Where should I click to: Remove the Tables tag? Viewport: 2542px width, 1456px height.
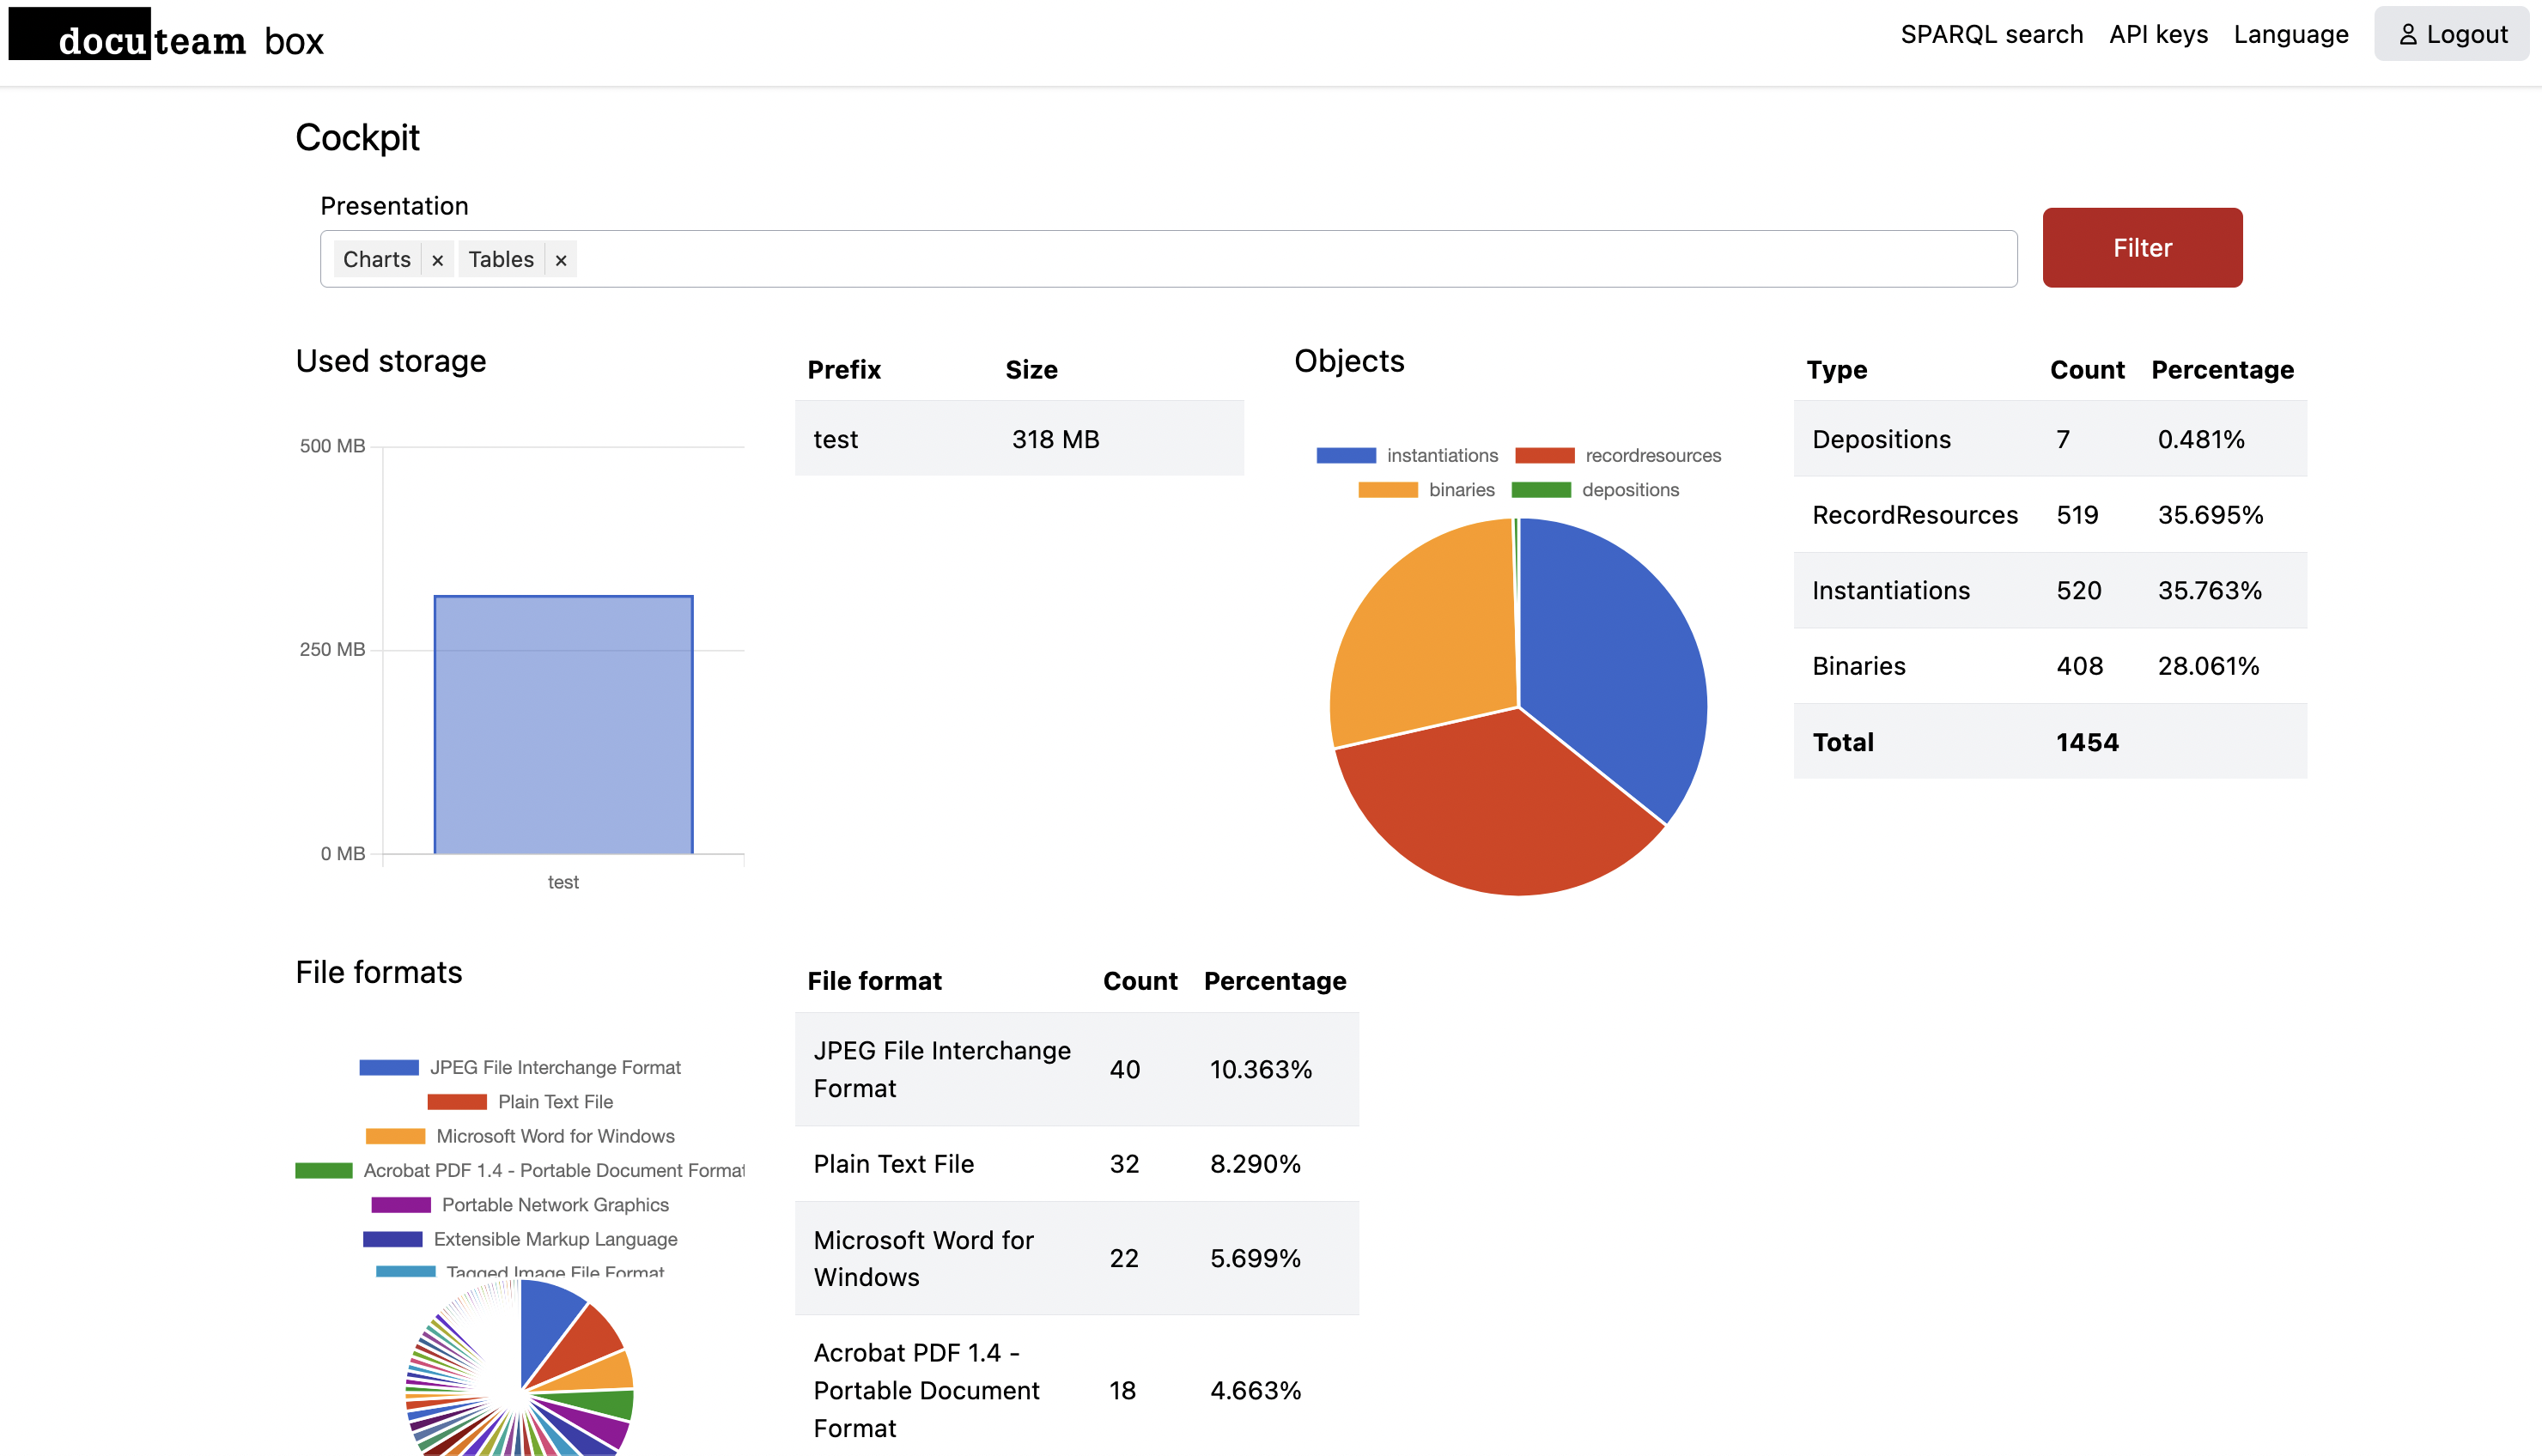[x=561, y=260]
